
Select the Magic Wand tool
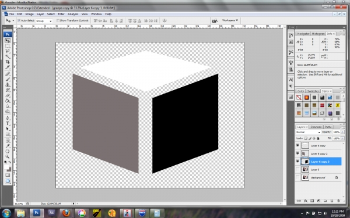(8, 57)
